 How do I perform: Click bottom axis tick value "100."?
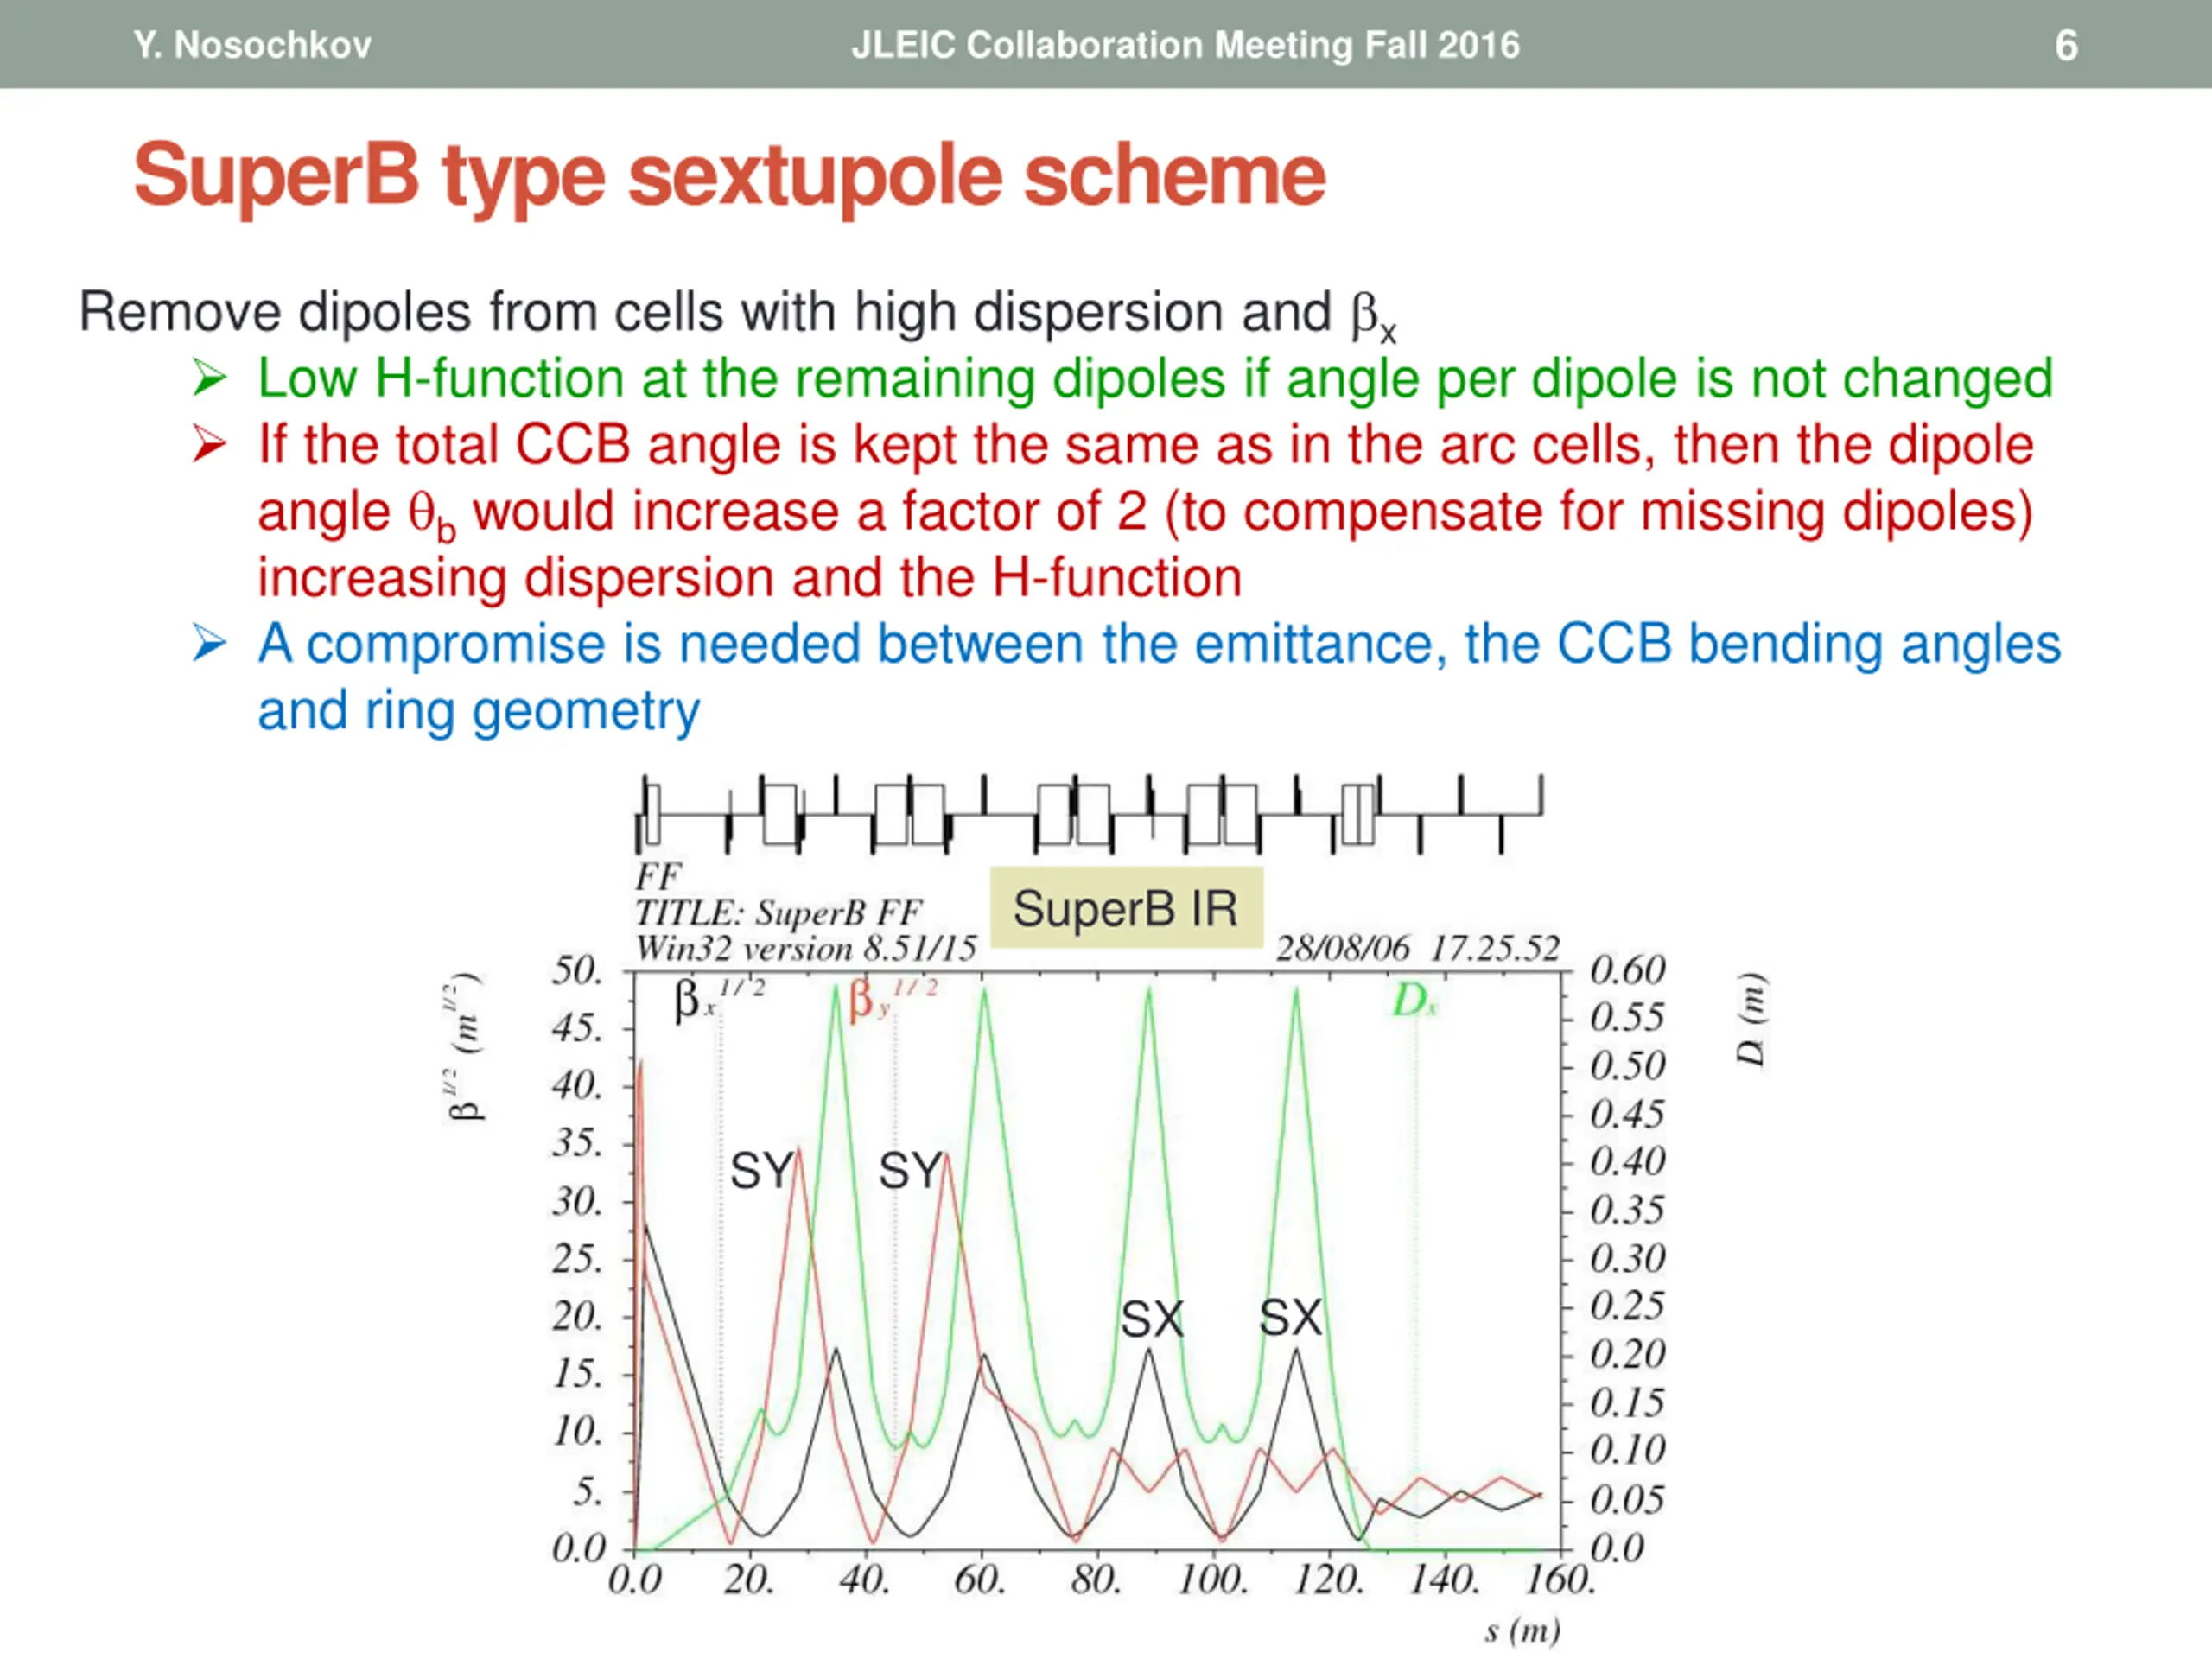[x=1212, y=1580]
